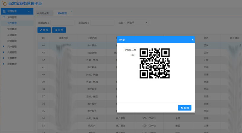Expand the 交易管理 tree node
The width and height of the screenshot is (242, 133).
pos(4,52)
